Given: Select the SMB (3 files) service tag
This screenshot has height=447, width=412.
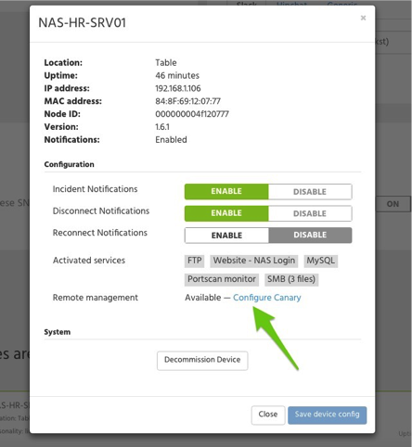Looking at the screenshot, I should point(291,279).
